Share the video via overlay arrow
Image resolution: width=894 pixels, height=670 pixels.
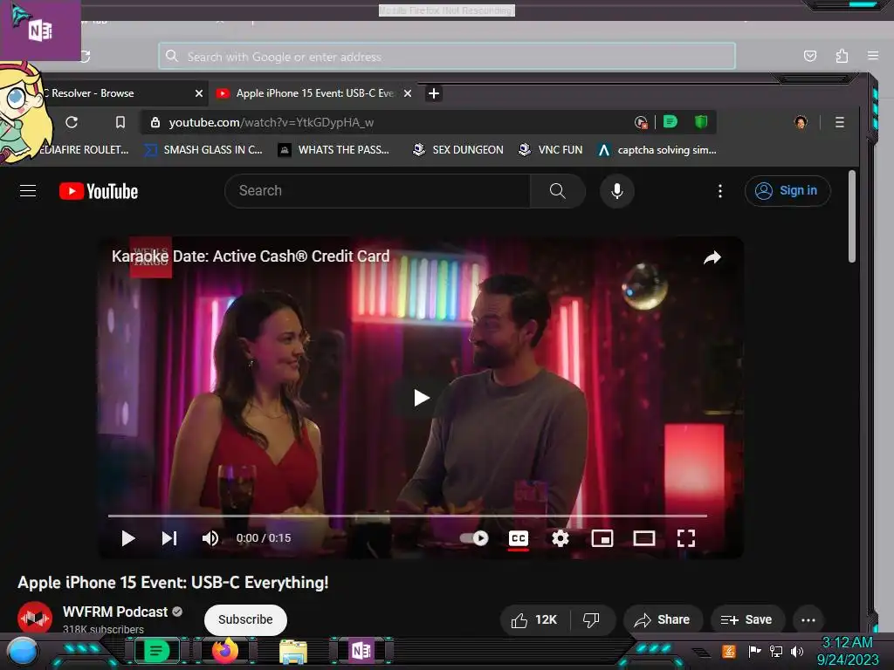click(712, 258)
